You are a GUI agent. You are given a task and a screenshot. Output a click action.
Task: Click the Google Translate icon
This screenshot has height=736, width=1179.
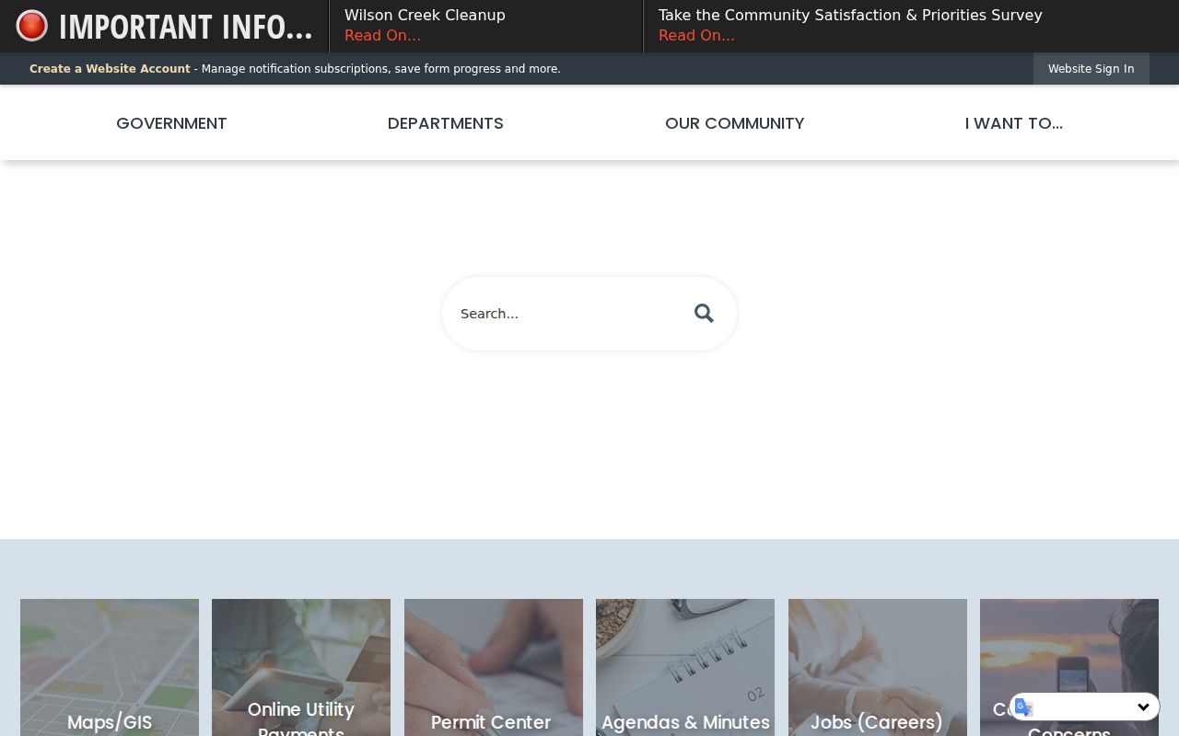[1024, 707]
